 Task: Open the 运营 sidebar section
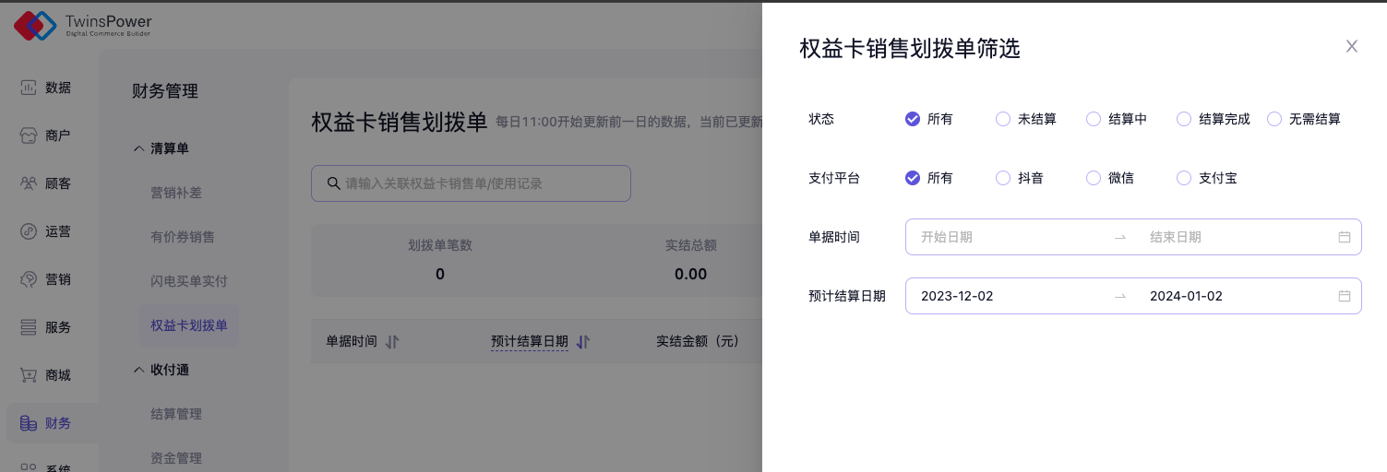(46, 231)
